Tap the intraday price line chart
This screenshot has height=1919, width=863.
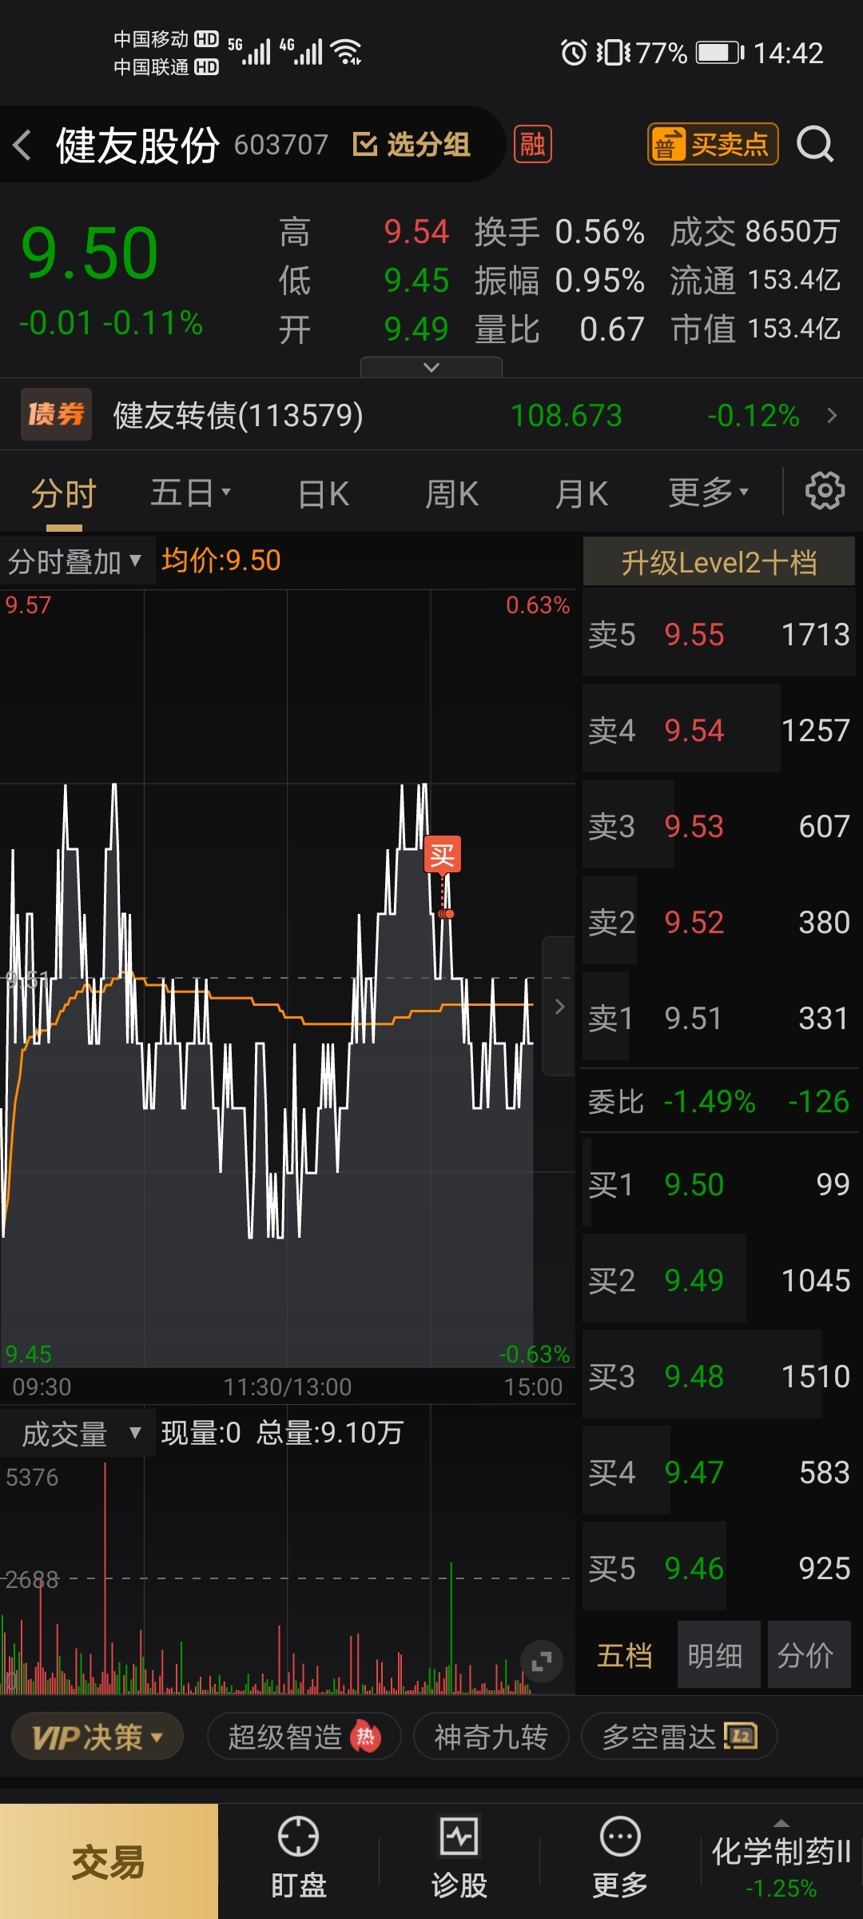(x=286, y=979)
